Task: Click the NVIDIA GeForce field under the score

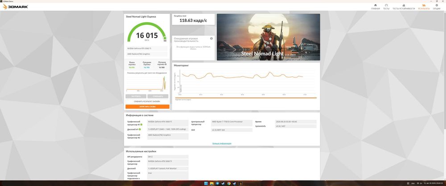Action: 147,49
